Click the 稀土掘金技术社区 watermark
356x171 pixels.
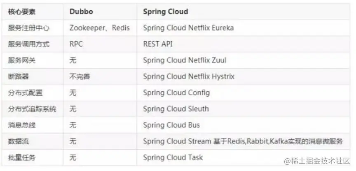click(x=316, y=160)
